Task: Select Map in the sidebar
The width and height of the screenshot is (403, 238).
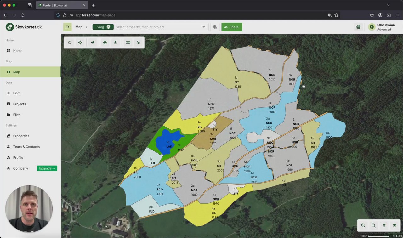Action: (31, 72)
